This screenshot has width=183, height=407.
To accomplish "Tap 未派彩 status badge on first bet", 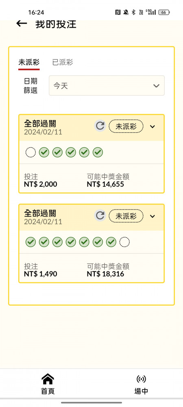I will [x=126, y=127].
